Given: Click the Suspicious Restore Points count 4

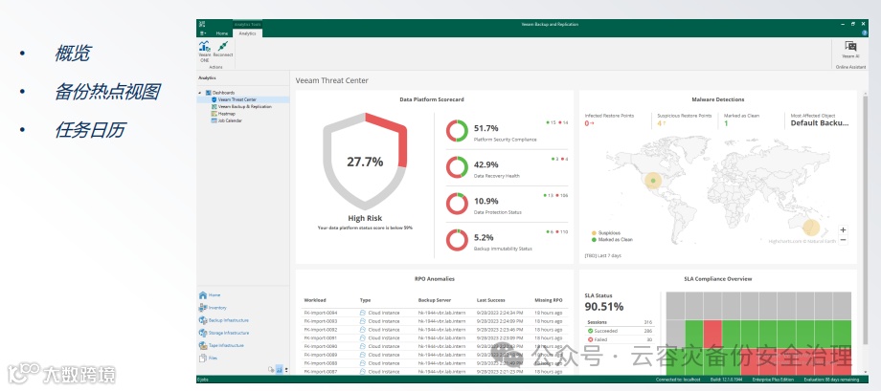Looking at the screenshot, I should (660, 123).
